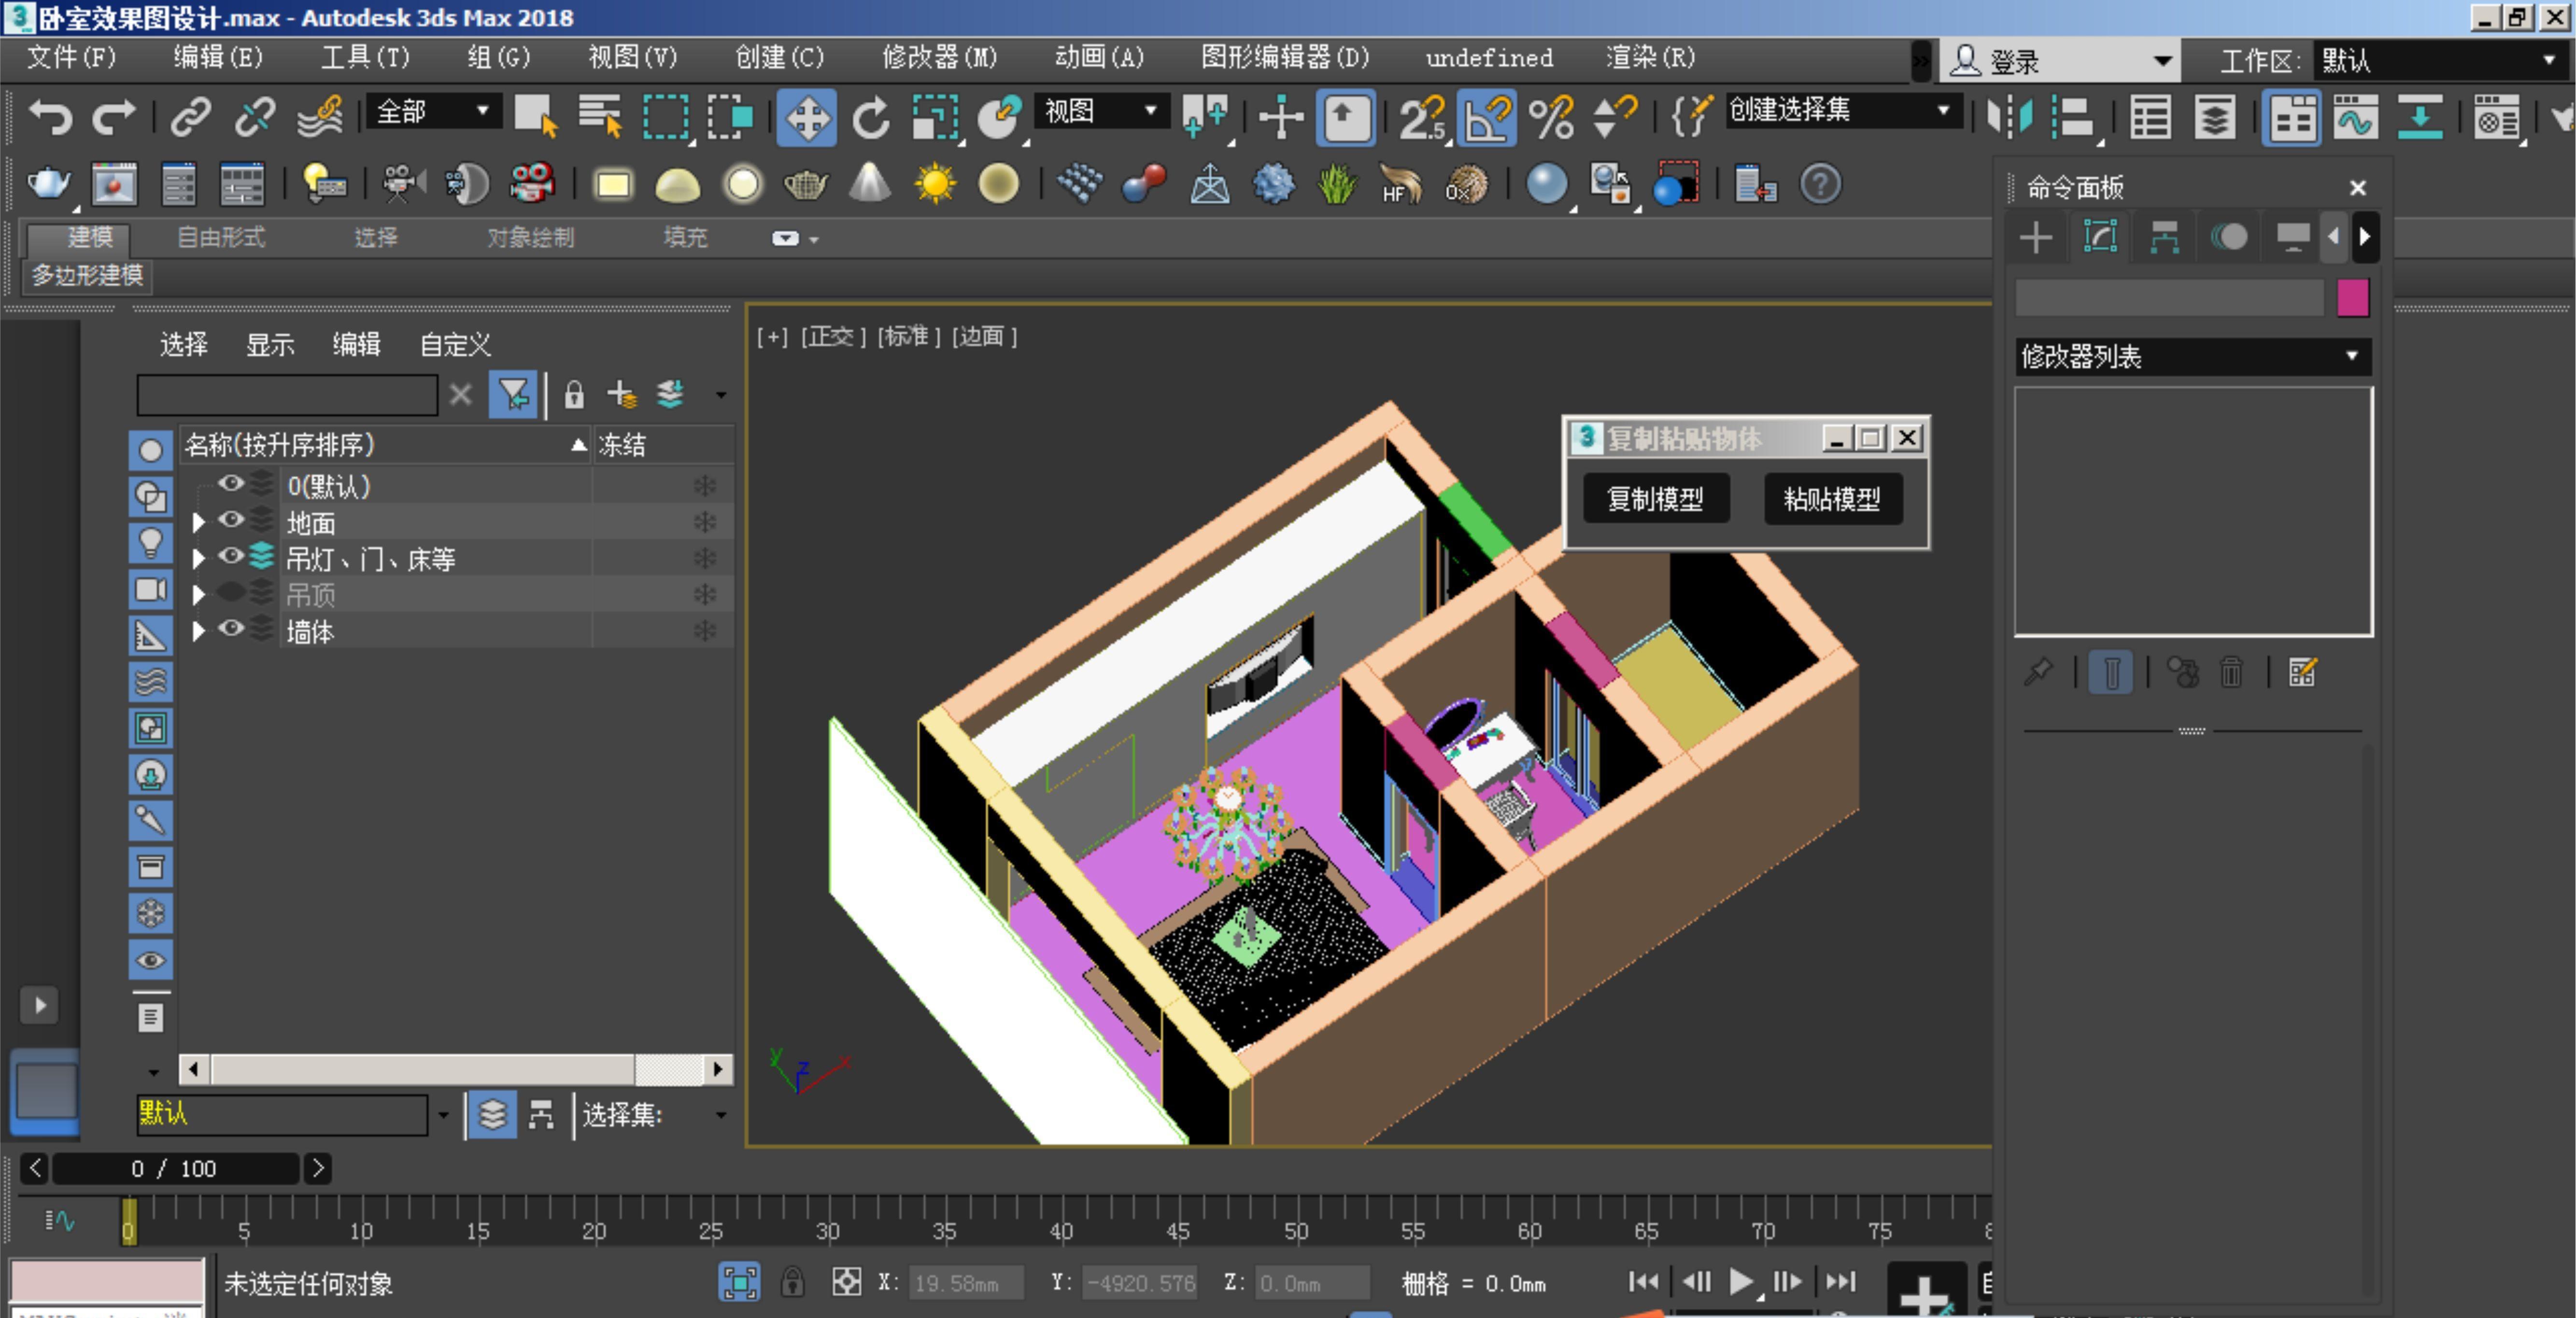Open the 文件(F) menu
This screenshot has width=2576, height=1318.
71,58
